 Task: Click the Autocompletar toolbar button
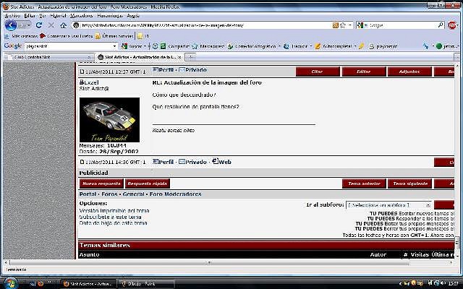click(x=334, y=46)
